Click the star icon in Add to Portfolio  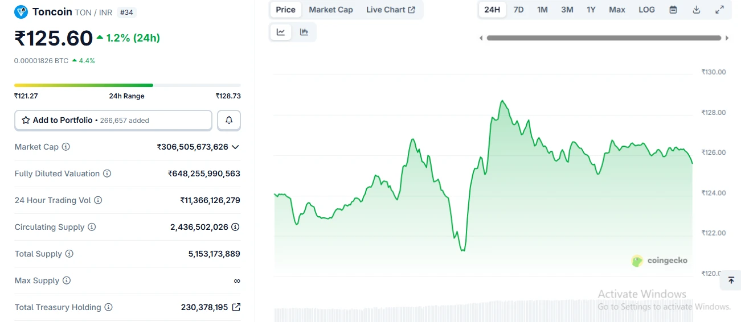point(26,120)
